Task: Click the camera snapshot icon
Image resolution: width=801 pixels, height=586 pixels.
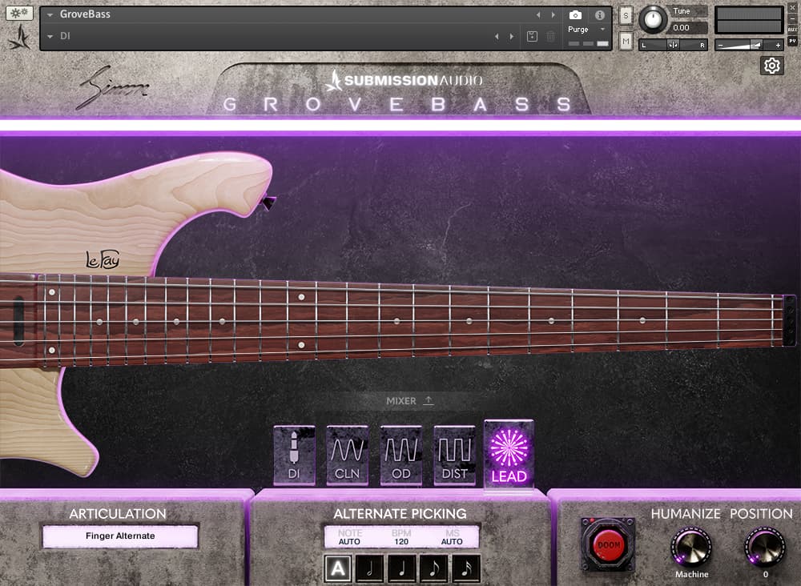Action: [x=575, y=15]
